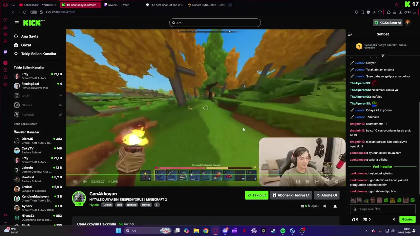Show more channels with Daha Fazla Göster
Viewport: 420px width, 236px height.
tap(25, 124)
